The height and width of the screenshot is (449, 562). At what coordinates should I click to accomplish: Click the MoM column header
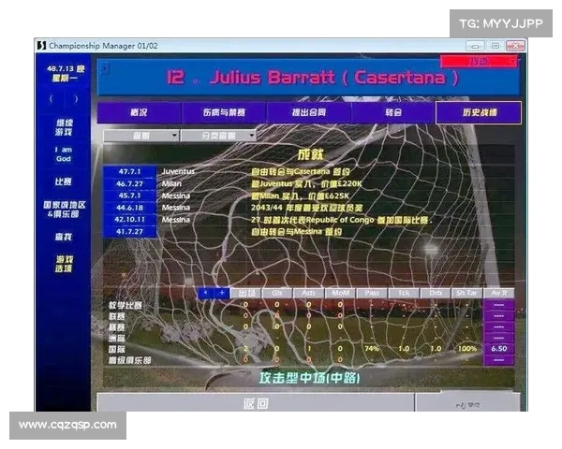coord(340,293)
